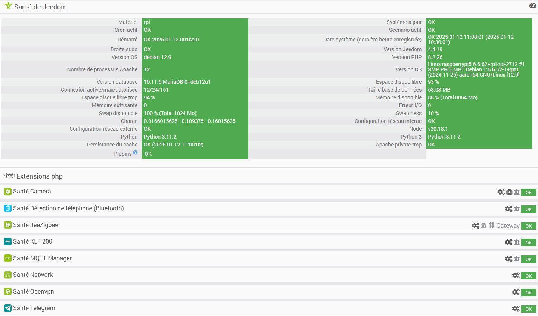Open Santé KLF 200 gears icon
The height and width of the screenshot is (316, 538).
(x=509, y=242)
